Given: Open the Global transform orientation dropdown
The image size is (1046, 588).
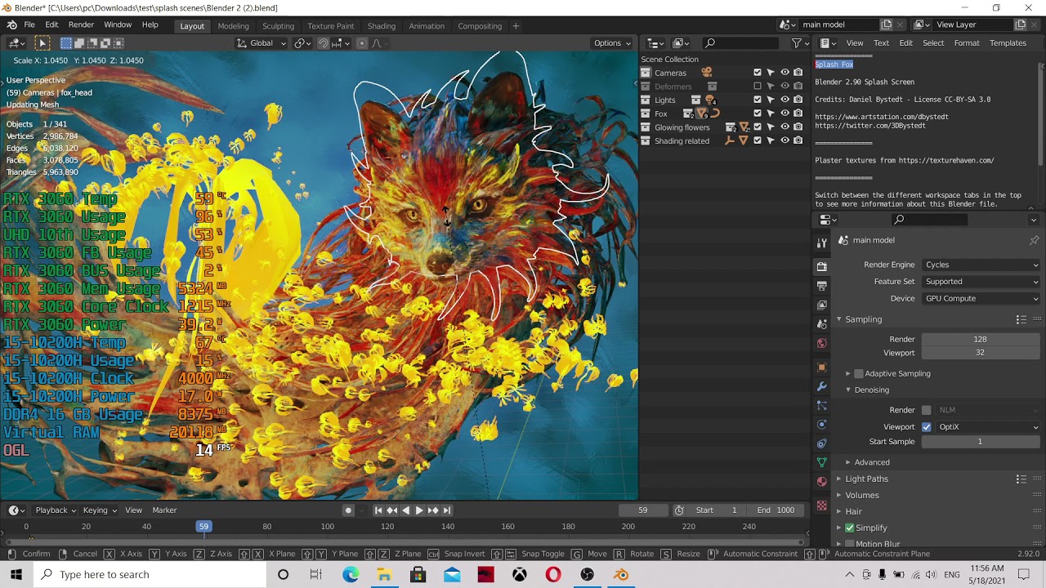Looking at the screenshot, I should pyautogui.click(x=261, y=43).
